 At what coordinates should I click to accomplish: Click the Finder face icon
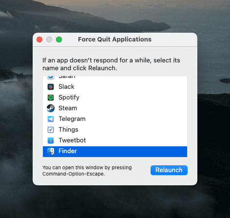[51, 151]
